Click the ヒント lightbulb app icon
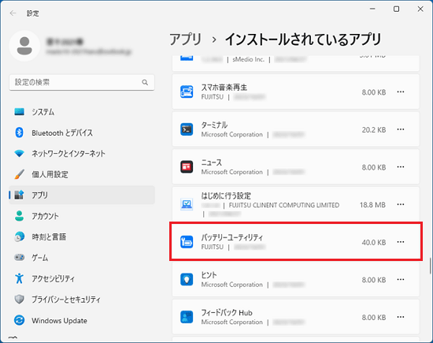The width and height of the screenshot is (433, 343). coord(187,279)
